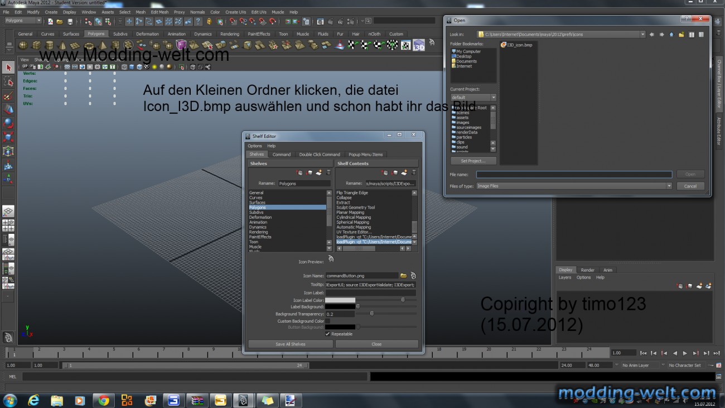The image size is (725, 408).
Task: Click the Icon Label Color swatch
Action: click(x=340, y=300)
